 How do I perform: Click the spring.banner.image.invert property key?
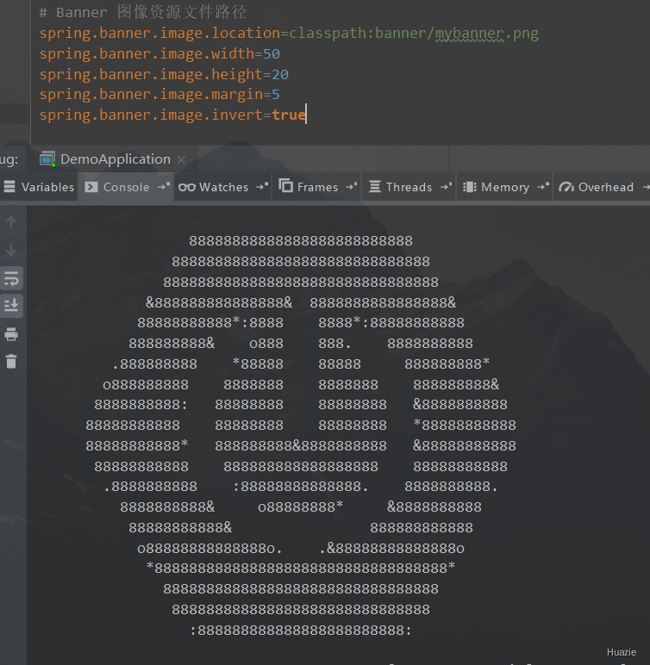pyautogui.click(x=151, y=115)
